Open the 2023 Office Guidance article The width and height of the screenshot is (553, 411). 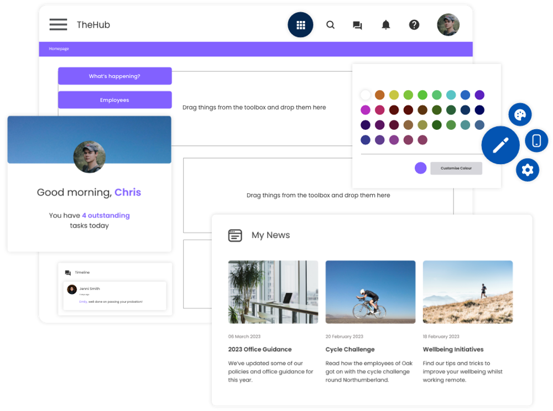point(260,349)
